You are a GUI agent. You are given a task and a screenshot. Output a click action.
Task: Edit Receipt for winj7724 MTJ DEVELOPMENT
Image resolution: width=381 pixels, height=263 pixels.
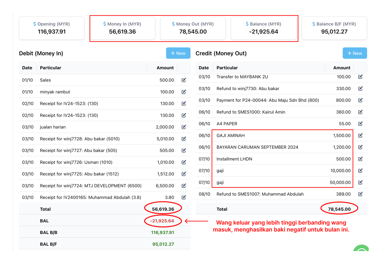184,186
